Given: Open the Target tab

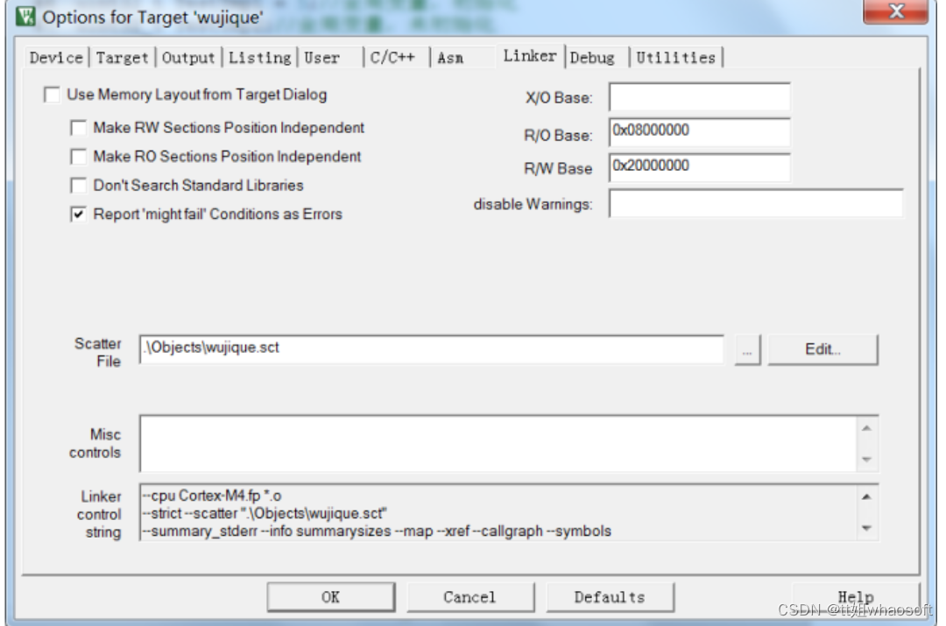Looking at the screenshot, I should [122, 58].
